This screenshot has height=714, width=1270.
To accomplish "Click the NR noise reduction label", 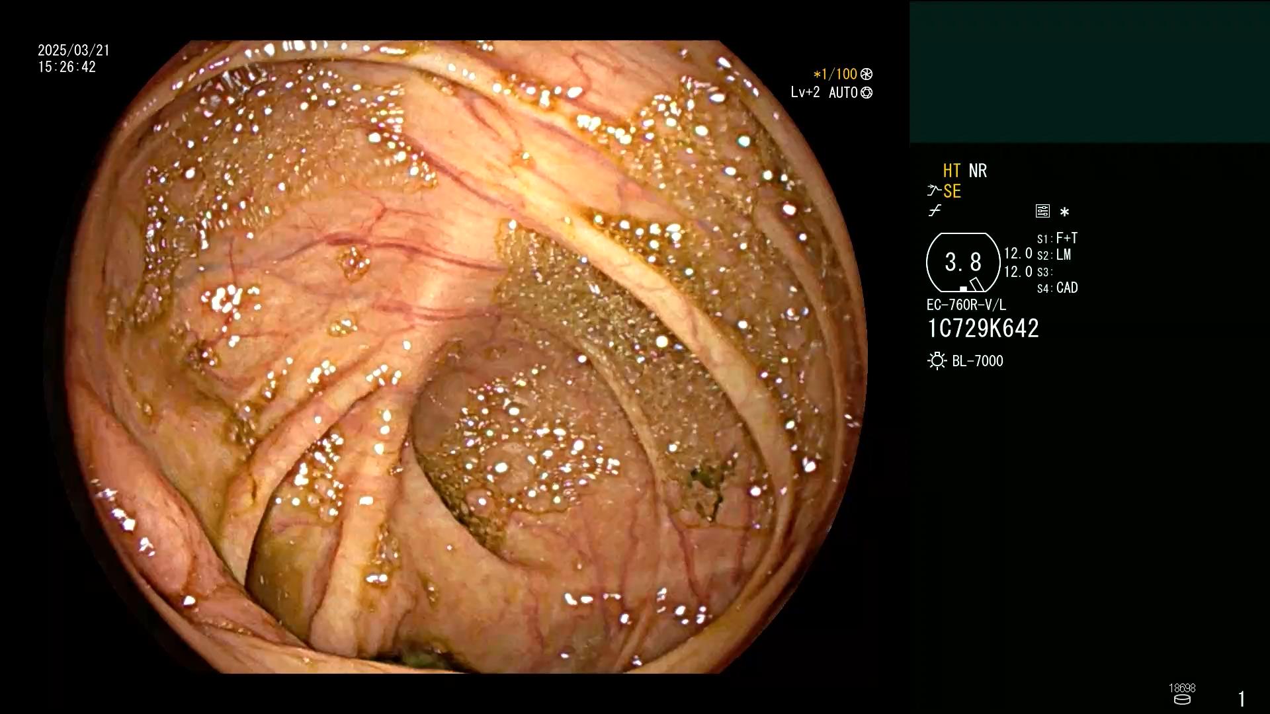I will [978, 171].
